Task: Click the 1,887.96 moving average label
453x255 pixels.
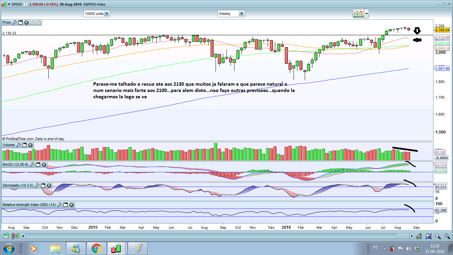Action: (442, 68)
